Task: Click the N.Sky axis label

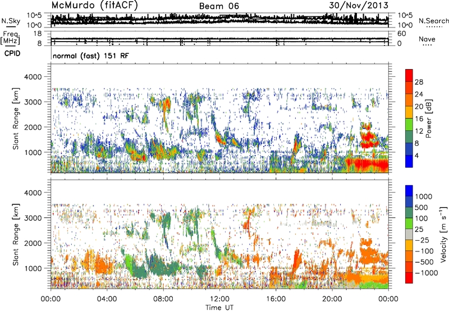Action: (x=11, y=21)
